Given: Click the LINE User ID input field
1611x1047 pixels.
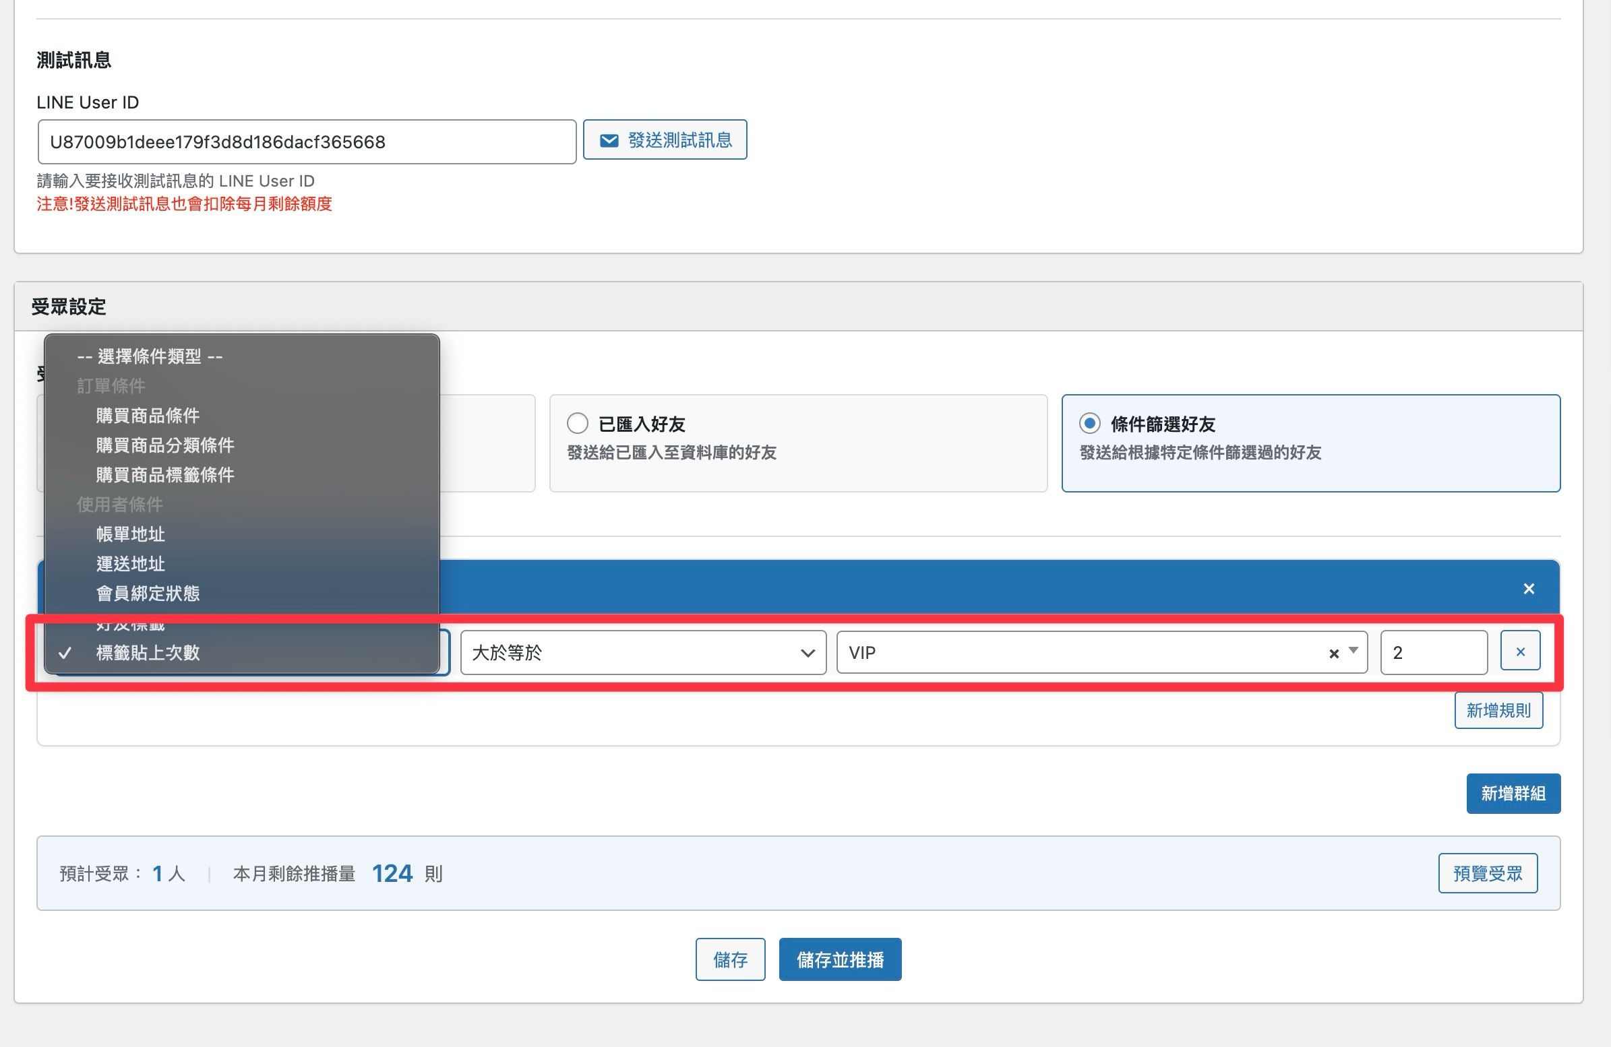Looking at the screenshot, I should (307, 142).
